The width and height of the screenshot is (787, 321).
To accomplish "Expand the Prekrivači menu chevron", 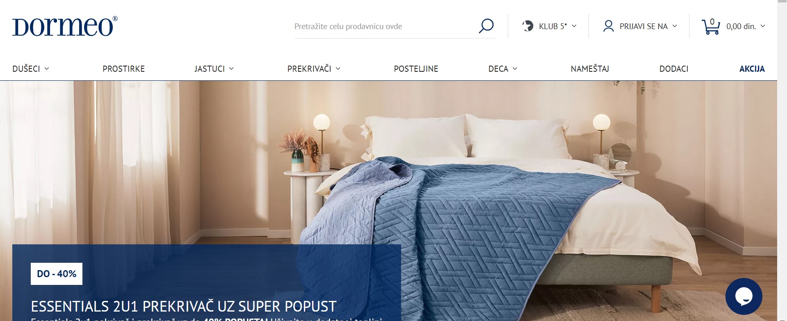I will (x=338, y=68).
